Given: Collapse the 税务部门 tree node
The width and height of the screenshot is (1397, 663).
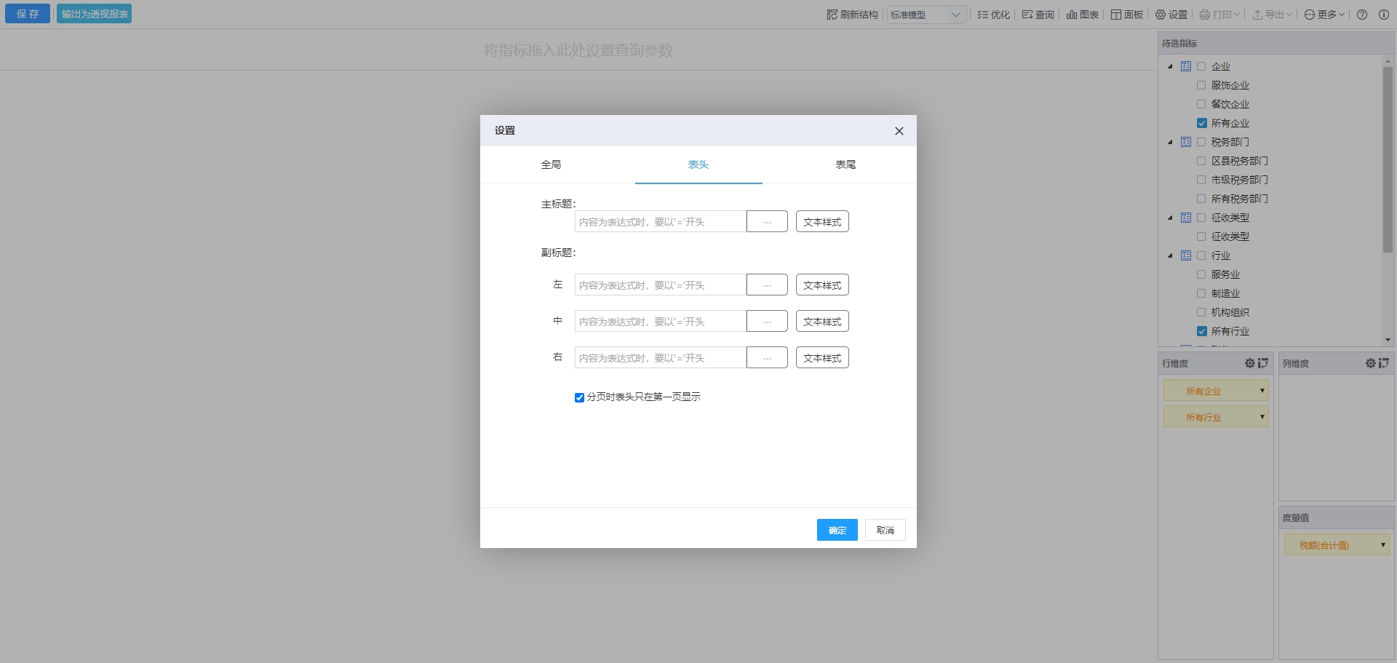Looking at the screenshot, I should point(1170,142).
